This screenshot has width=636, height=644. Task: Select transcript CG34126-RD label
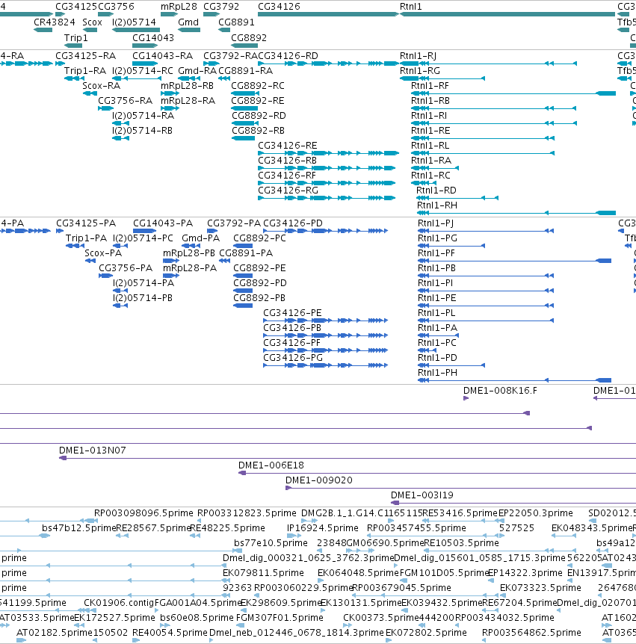(x=288, y=56)
